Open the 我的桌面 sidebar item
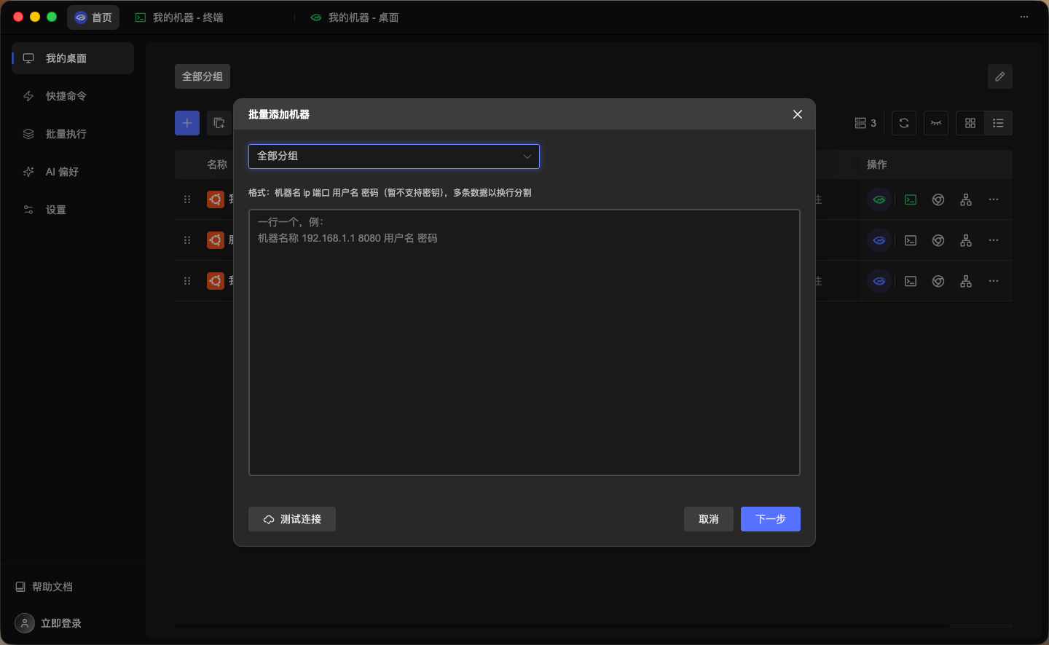Image resolution: width=1049 pixels, height=645 pixels. pos(73,58)
